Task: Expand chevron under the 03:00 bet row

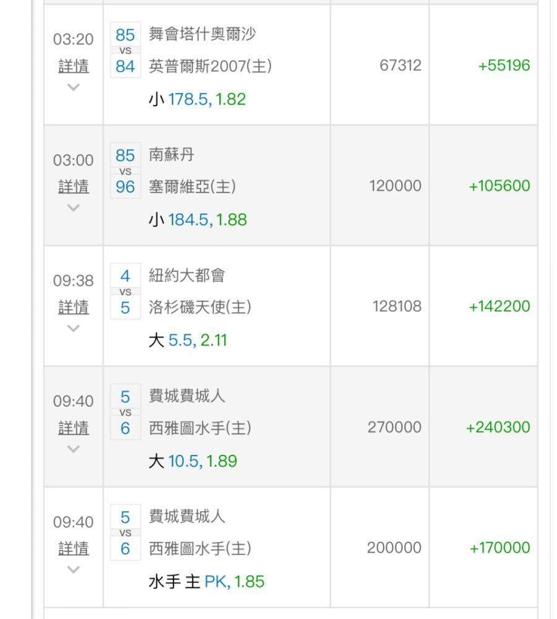Action: tap(74, 207)
